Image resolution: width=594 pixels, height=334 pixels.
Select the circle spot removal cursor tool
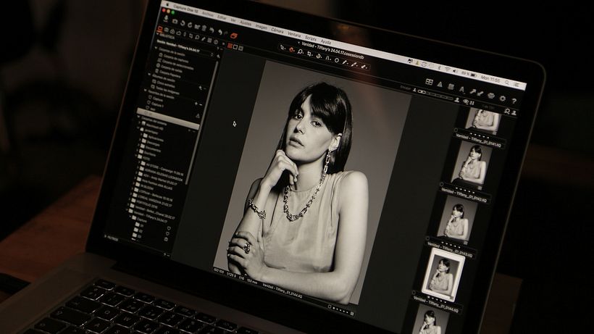pyautogui.click(x=337, y=60)
